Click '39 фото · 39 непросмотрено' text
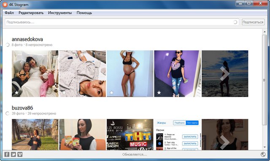 click(x=34, y=114)
